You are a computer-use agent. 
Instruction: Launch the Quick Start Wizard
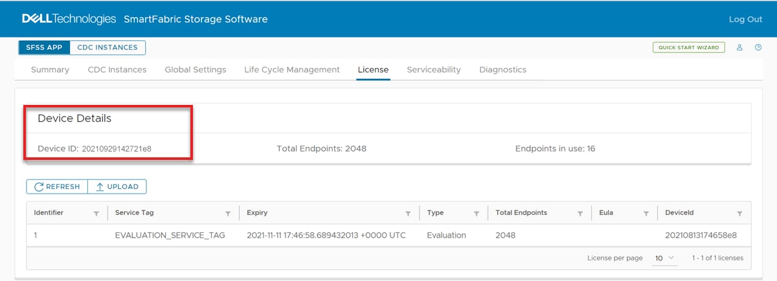tap(689, 47)
